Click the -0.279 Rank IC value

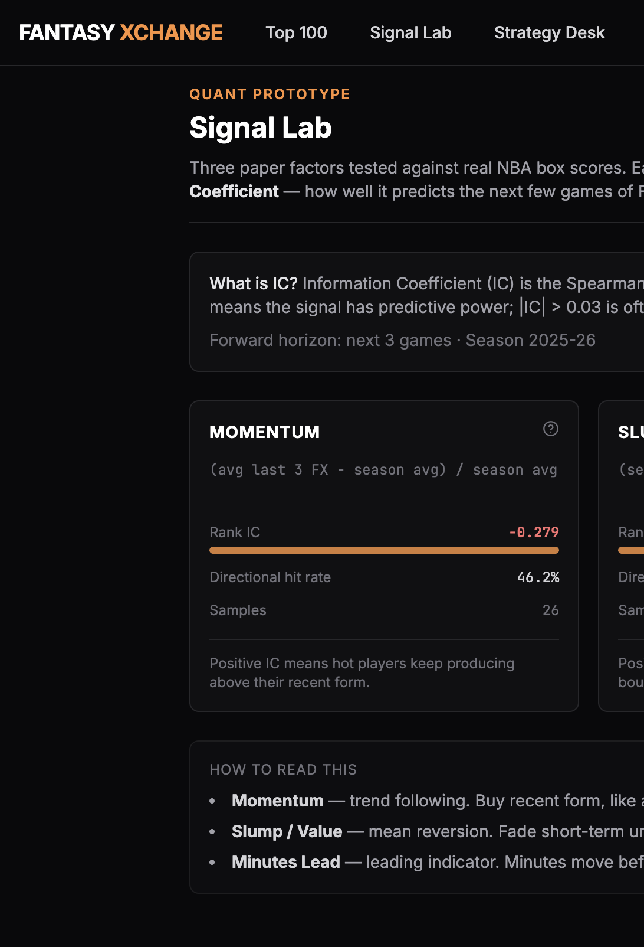coord(534,532)
